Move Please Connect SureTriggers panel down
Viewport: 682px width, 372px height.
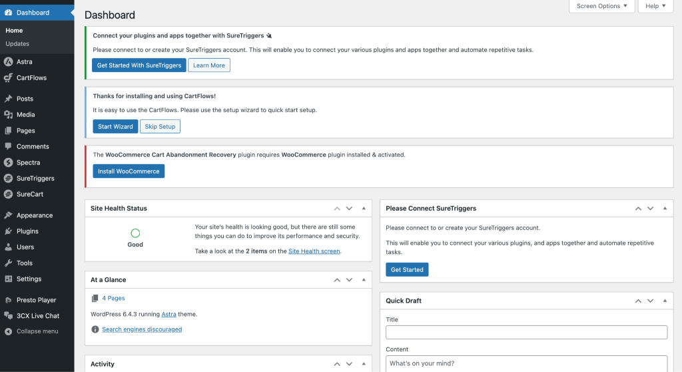(x=650, y=209)
